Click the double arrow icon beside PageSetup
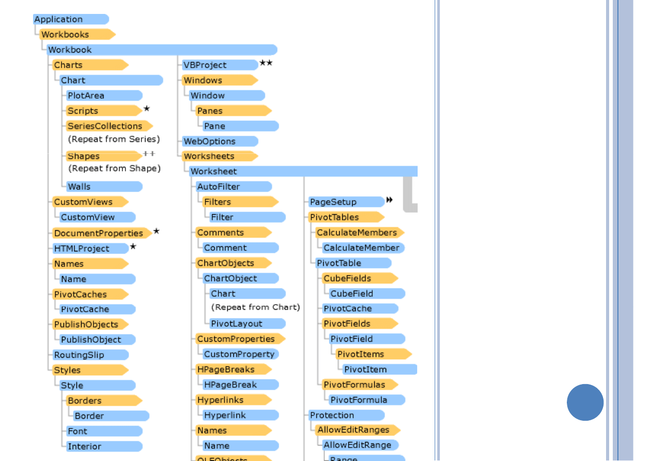652x461 pixels. pyautogui.click(x=389, y=200)
